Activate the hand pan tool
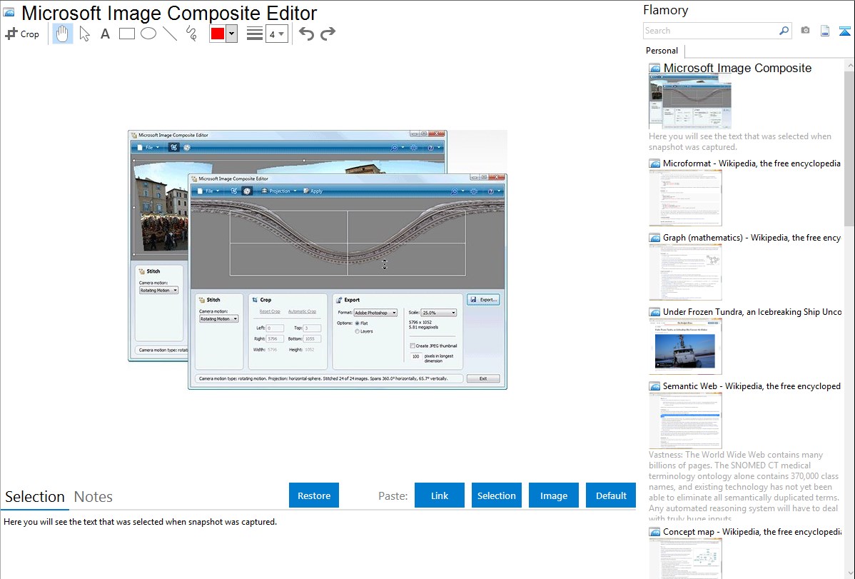855x579 pixels. [62, 34]
